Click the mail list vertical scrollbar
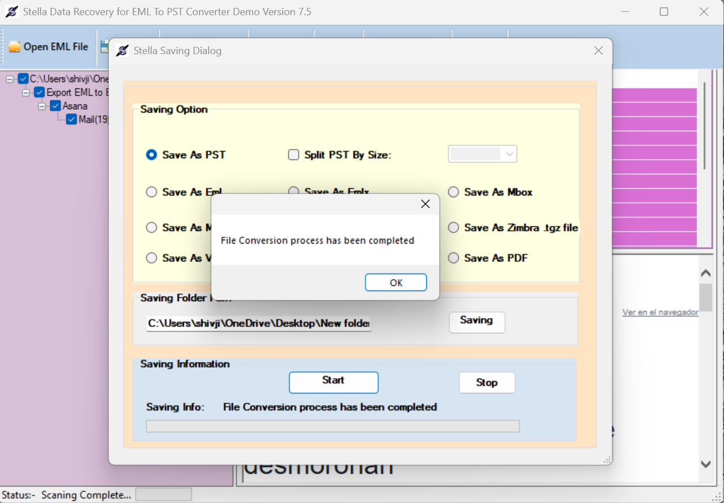The height and width of the screenshot is (503, 724). 704,125
